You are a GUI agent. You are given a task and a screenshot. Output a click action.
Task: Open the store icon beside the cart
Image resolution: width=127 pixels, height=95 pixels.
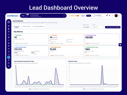coord(109,16)
